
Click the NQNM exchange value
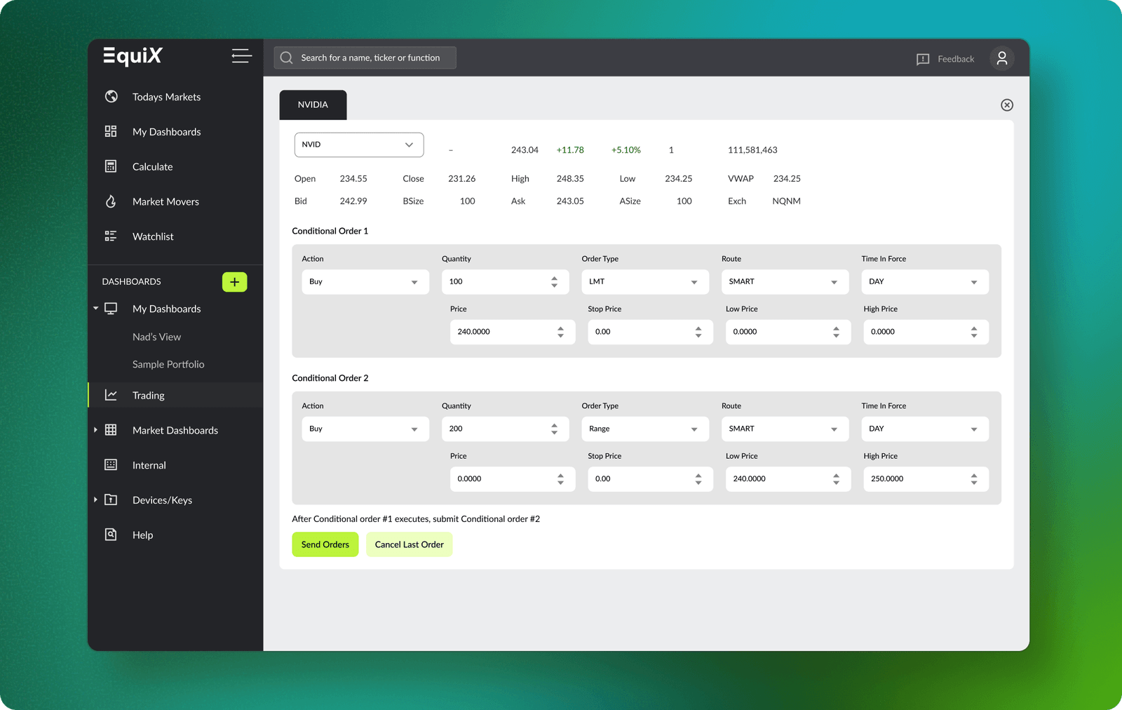point(786,201)
